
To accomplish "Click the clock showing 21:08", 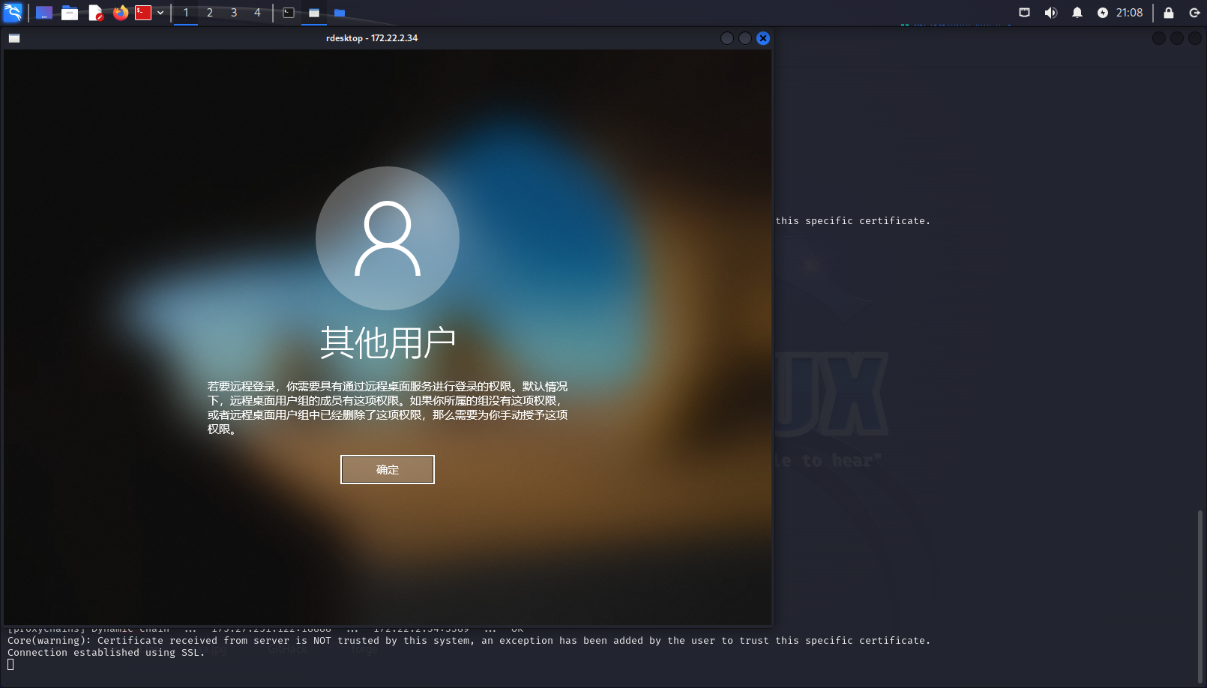I will (x=1128, y=12).
